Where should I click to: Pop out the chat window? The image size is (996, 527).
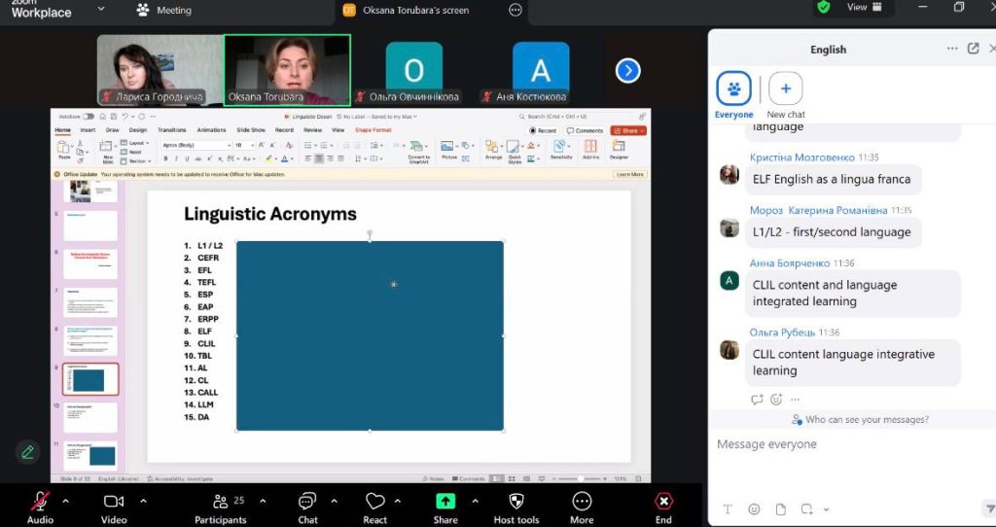(974, 49)
